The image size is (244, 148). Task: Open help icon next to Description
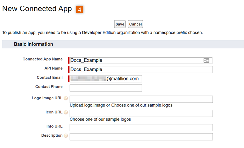[x=66, y=135]
